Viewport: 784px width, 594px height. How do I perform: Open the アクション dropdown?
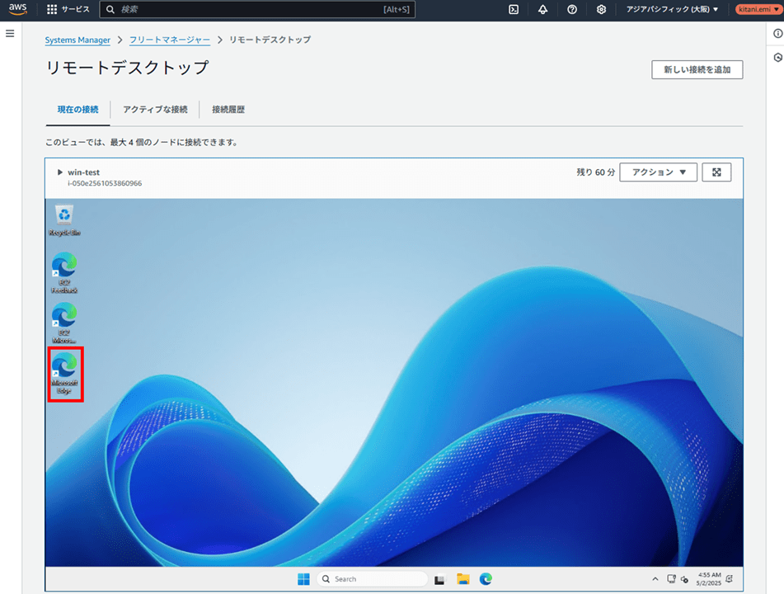point(658,172)
